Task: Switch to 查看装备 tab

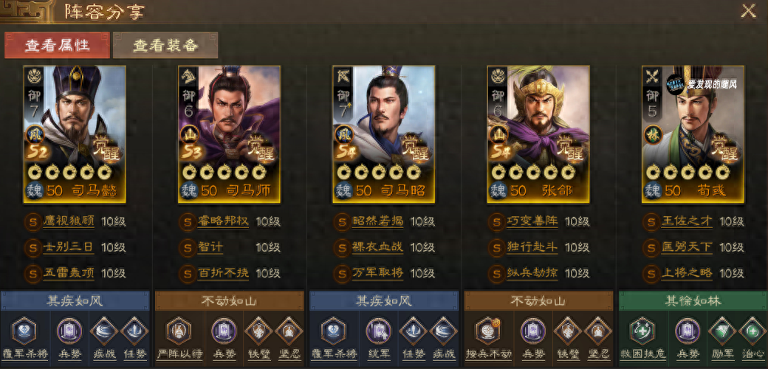Action: click(x=165, y=45)
